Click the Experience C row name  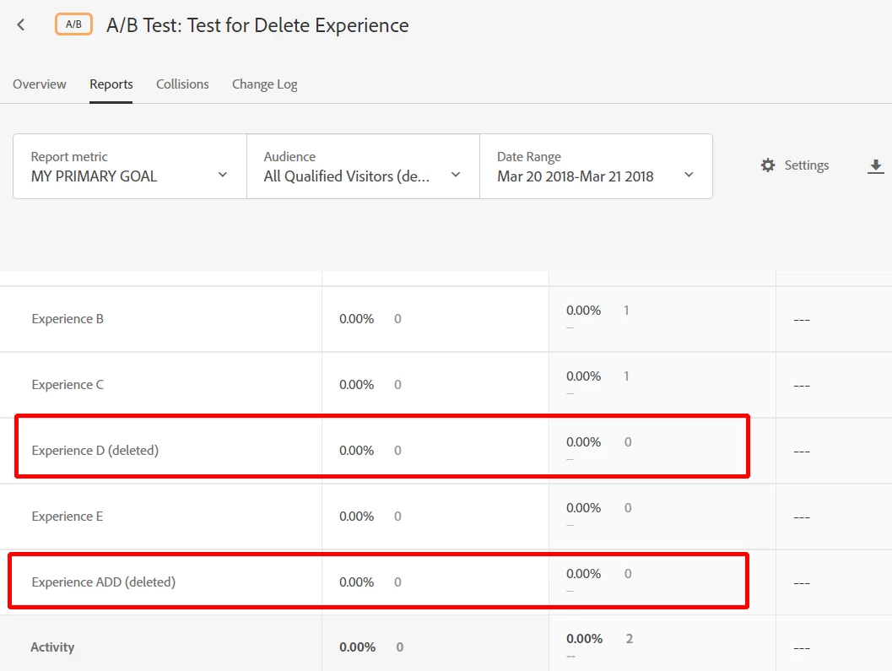(68, 385)
